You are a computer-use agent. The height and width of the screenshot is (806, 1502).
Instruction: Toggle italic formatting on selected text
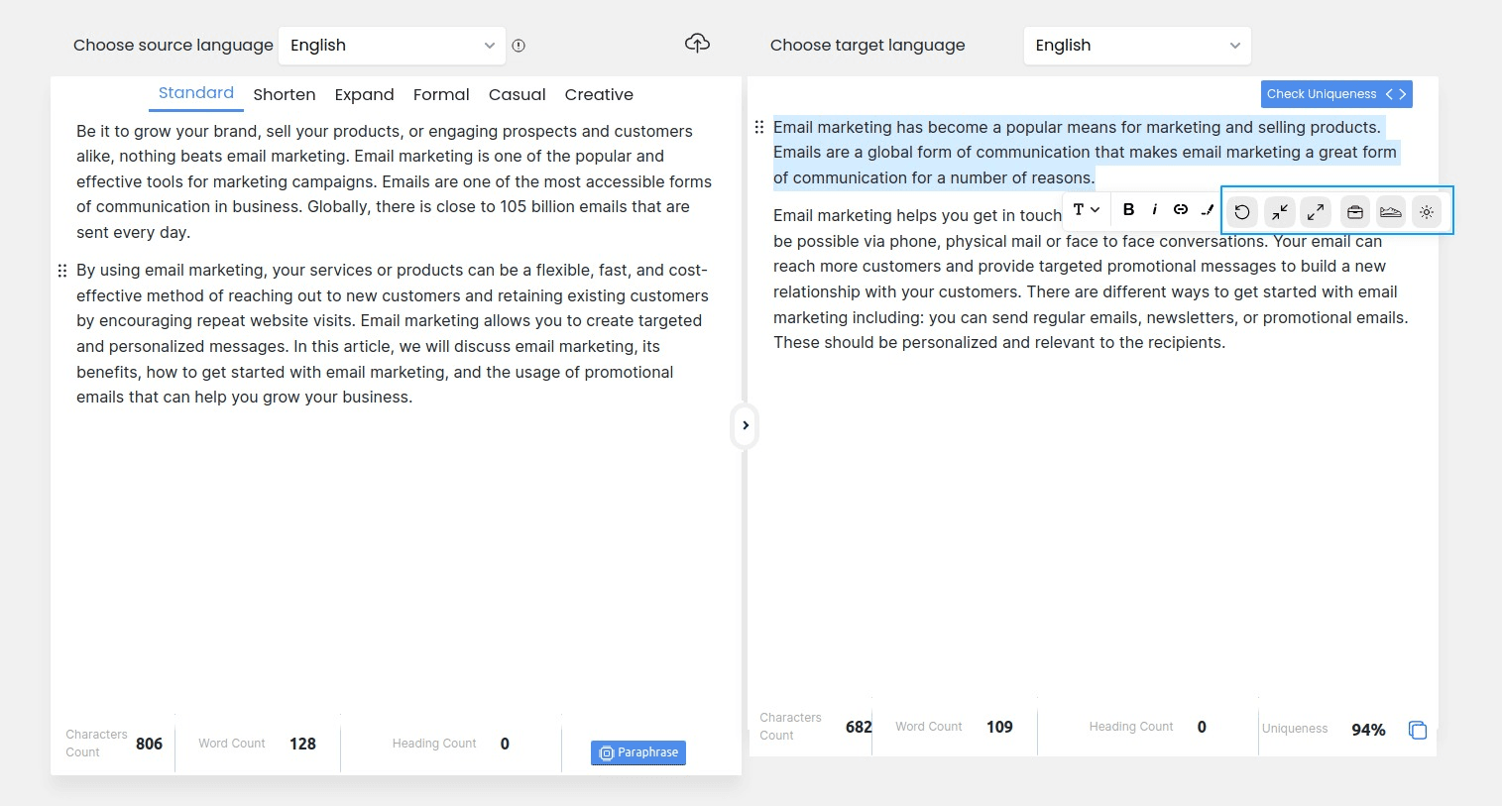[1154, 209]
